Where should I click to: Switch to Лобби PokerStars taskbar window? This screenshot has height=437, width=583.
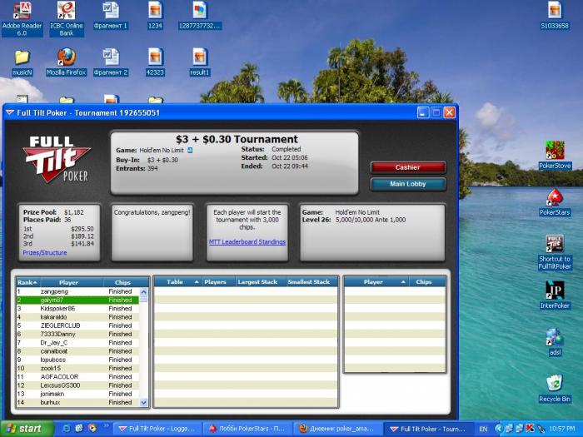(247, 429)
